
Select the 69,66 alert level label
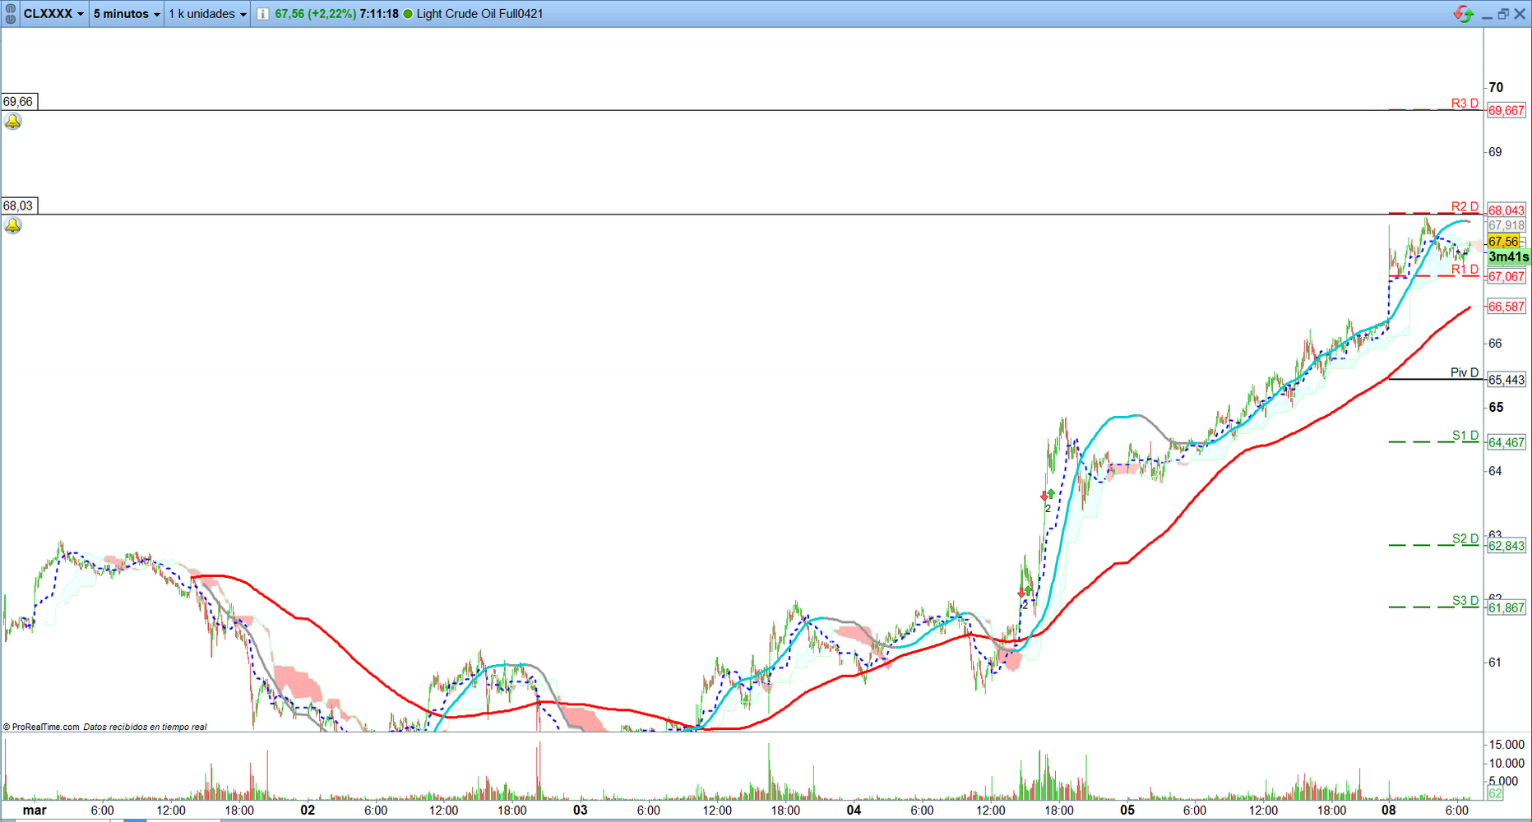[18, 102]
